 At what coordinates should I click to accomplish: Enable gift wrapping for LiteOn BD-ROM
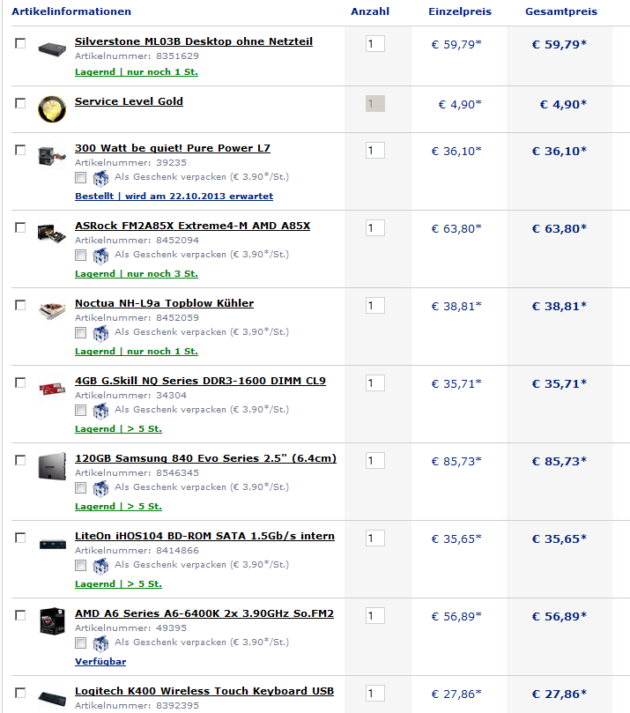(x=80, y=565)
